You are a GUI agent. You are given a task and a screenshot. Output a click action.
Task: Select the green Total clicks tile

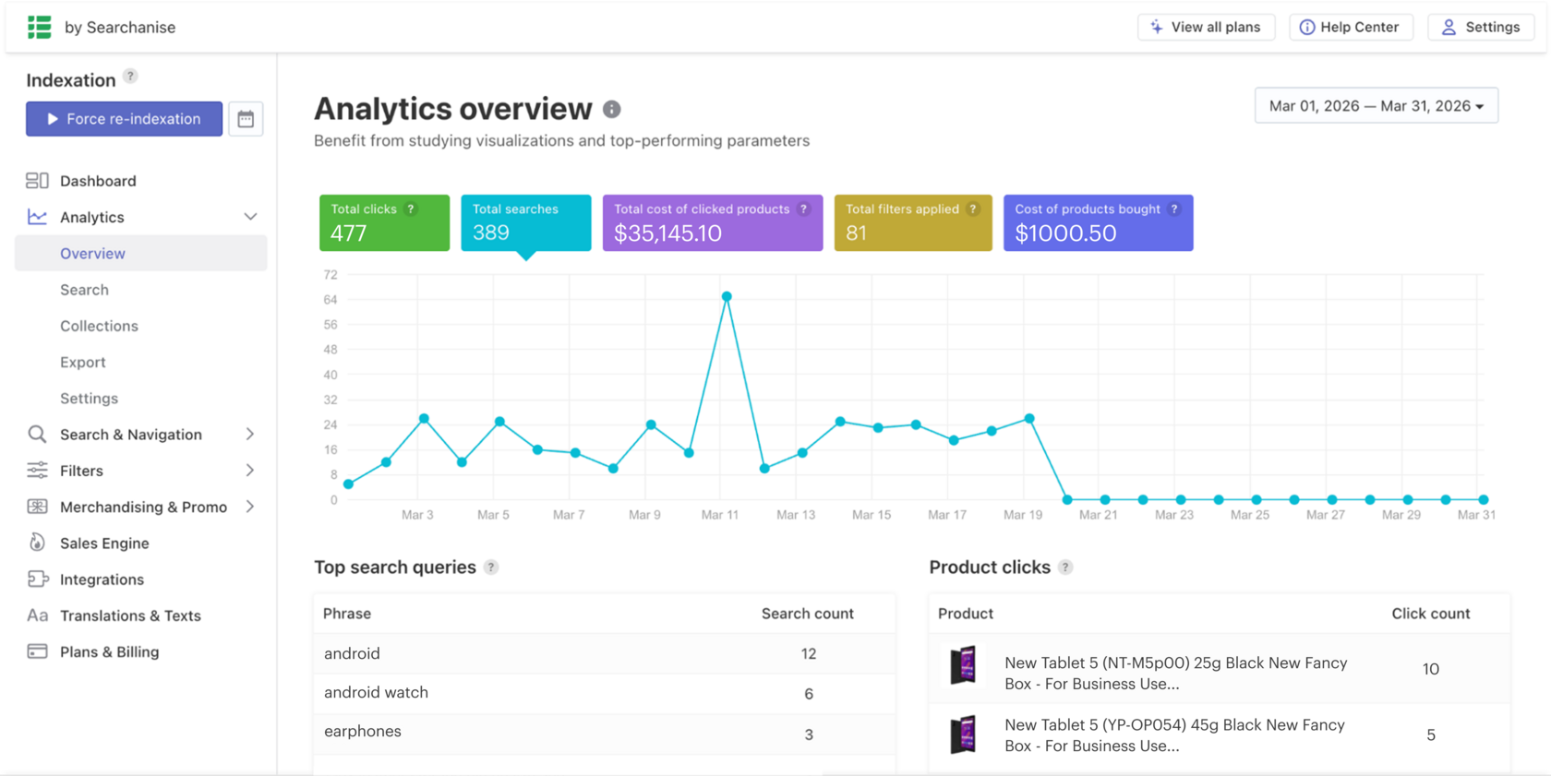[x=384, y=222]
